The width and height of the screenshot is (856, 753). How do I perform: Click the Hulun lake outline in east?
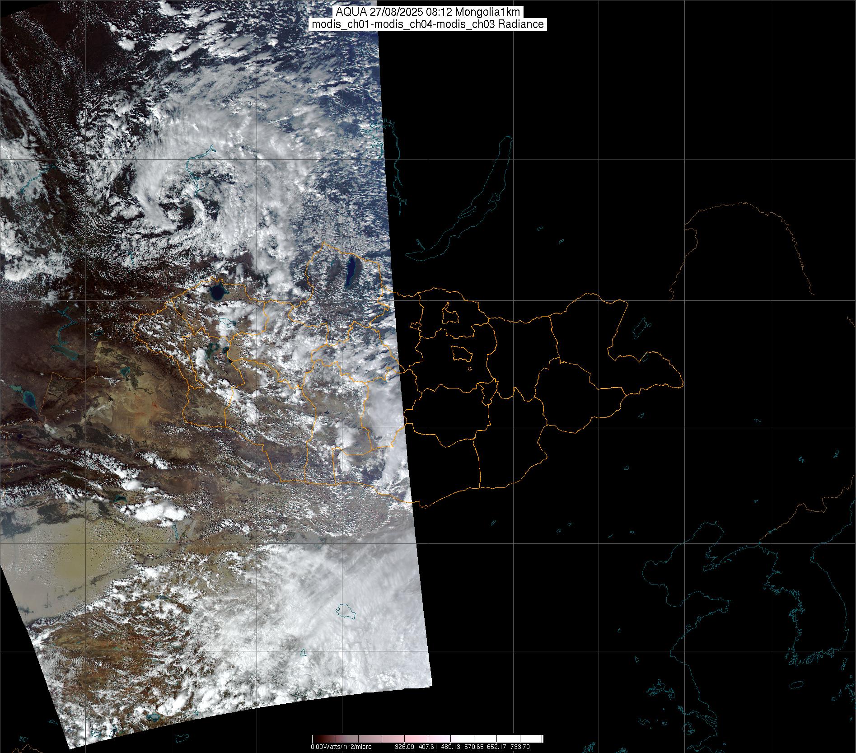640,327
